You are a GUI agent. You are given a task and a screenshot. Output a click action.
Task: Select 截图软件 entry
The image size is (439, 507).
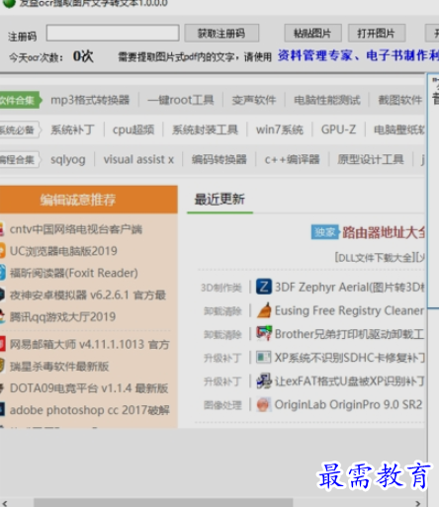point(399,100)
